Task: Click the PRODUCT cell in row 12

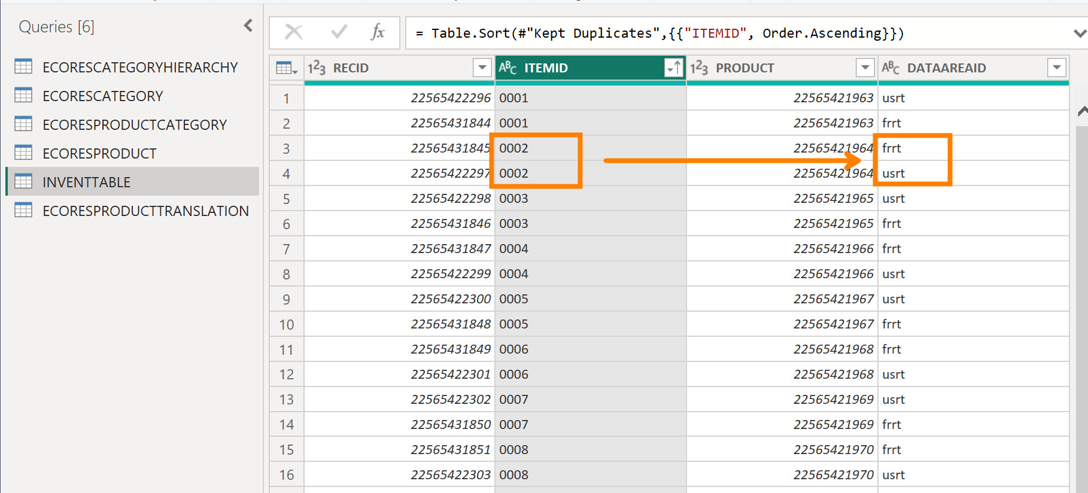Action: 782,375
